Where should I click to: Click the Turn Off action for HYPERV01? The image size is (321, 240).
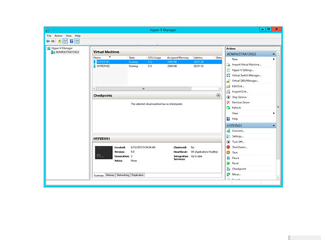point(238,141)
